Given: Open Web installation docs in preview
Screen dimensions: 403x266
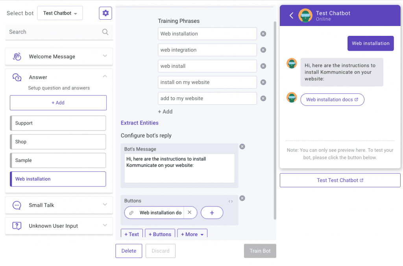Looking at the screenshot, I should [332, 100].
